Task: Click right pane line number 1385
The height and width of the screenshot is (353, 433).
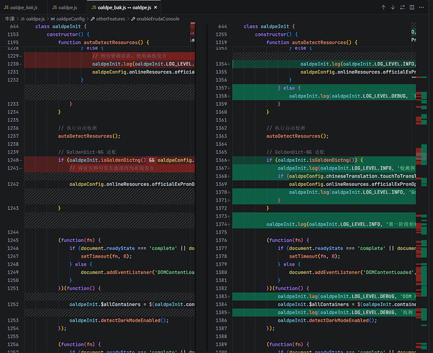Action: coord(221,313)
